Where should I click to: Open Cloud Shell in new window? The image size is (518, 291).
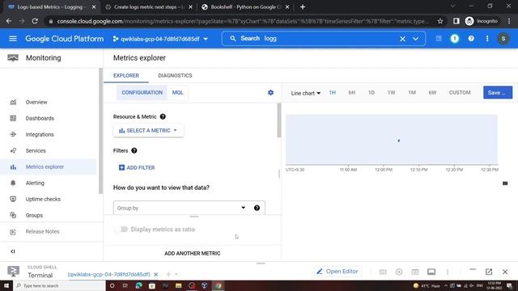click(x=489, y=272)
